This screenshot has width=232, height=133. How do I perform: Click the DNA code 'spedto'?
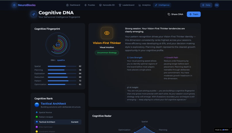pyautogui.click(x=61, y=60)
